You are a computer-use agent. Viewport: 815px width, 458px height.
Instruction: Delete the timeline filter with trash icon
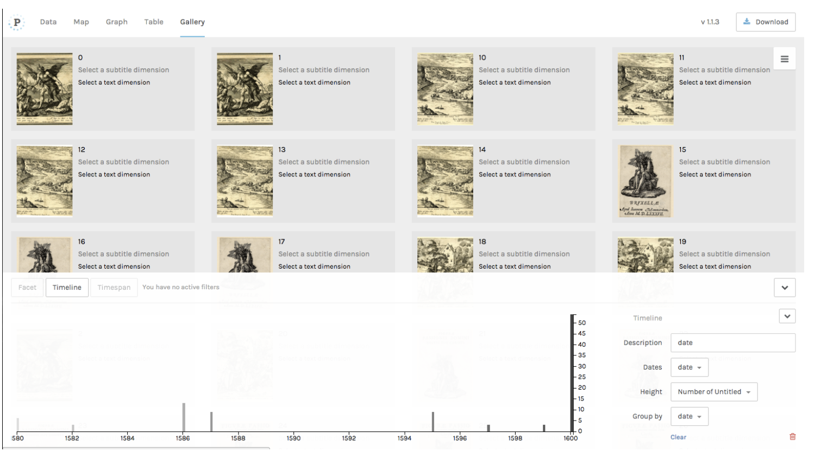coord(792,437)
